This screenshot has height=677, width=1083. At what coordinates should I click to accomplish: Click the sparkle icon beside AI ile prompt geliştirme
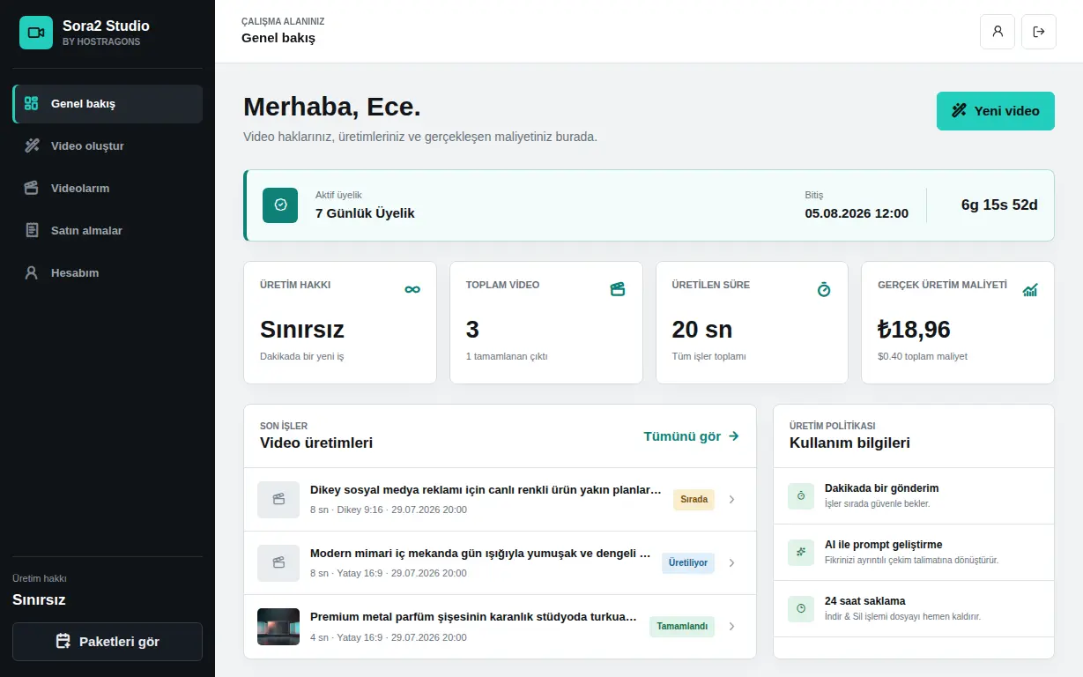(801, 552)
